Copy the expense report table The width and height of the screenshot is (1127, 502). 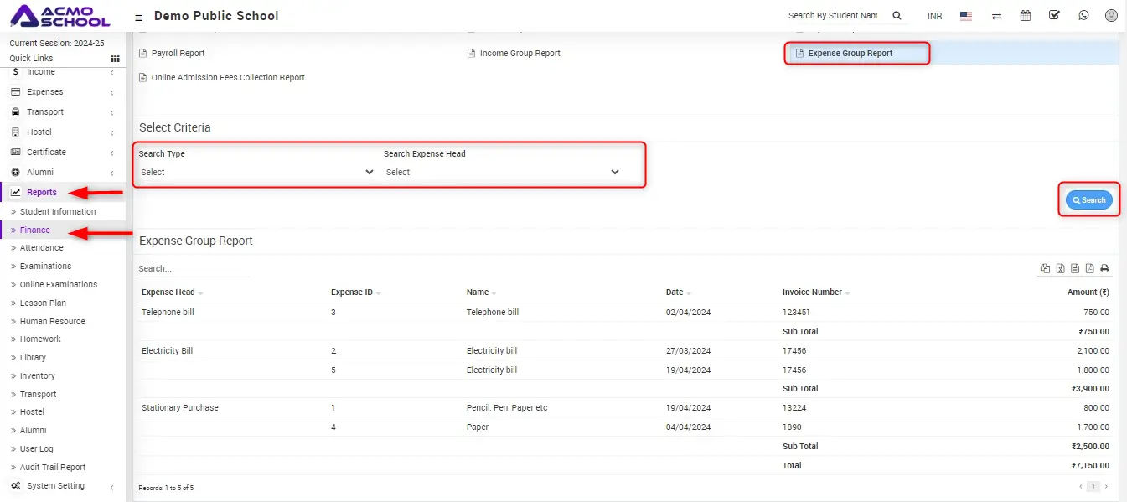pos(1045,269)
